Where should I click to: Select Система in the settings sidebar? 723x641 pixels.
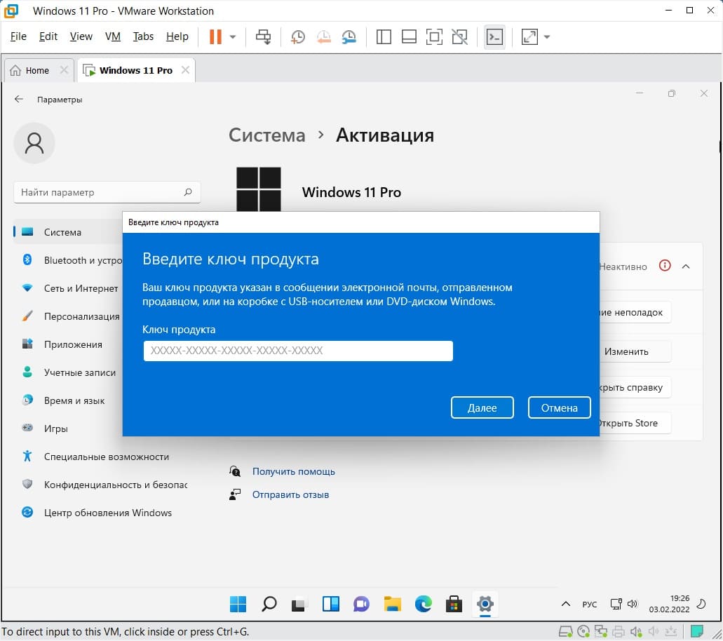point(68,232)
